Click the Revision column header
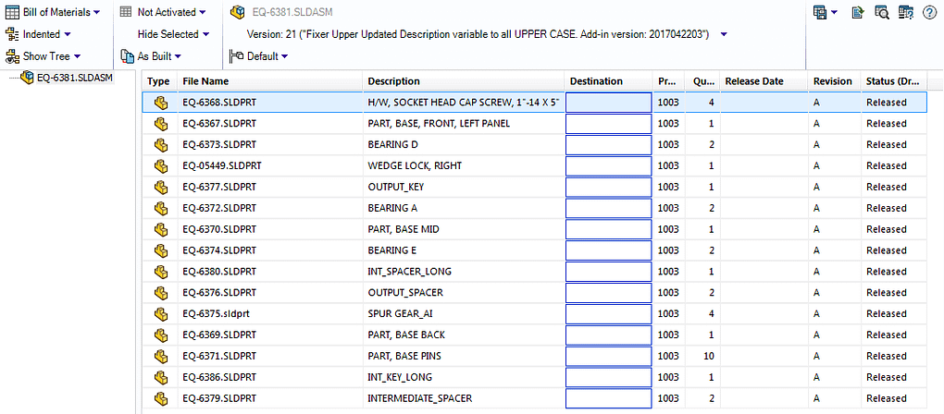944x414 pixels. [x=833, y=81]
